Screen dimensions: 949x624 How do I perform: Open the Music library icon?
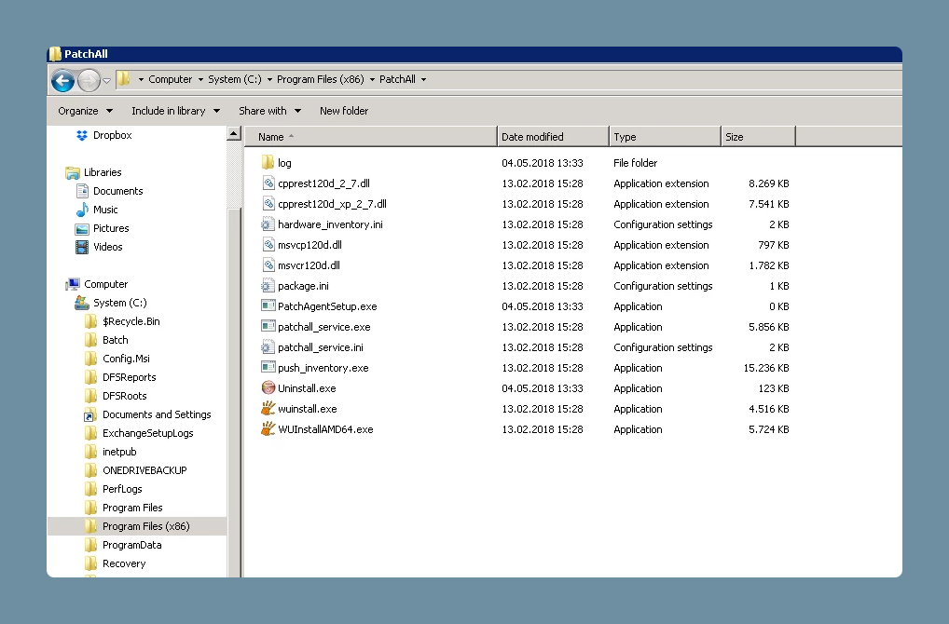point(82,210)
